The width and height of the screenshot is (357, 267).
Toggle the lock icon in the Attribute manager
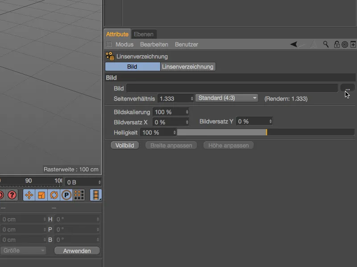click(336, 44)
